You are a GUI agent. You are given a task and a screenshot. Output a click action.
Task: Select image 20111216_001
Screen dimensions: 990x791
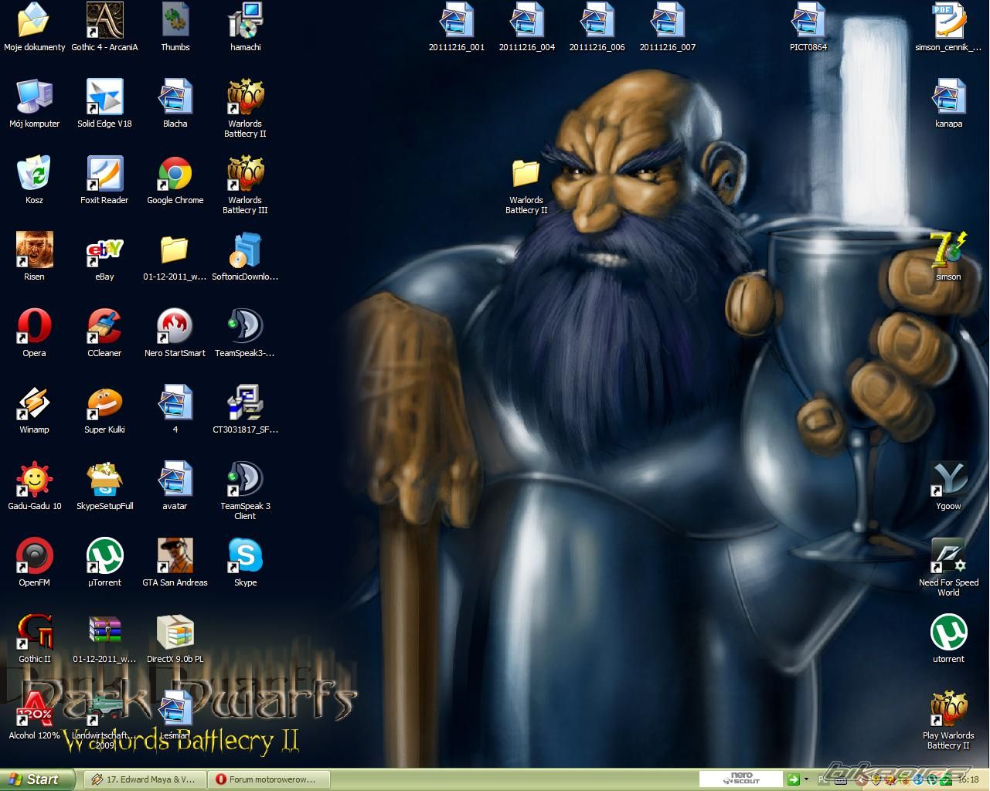point(457,21)
